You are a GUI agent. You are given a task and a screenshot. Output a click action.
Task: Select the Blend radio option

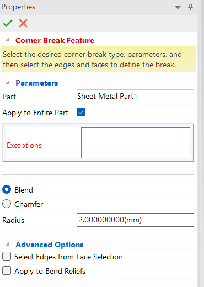click(x=7, y=190)
